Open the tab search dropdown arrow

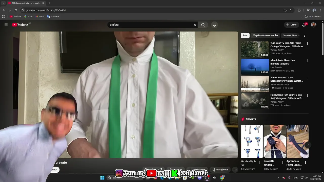3,3
